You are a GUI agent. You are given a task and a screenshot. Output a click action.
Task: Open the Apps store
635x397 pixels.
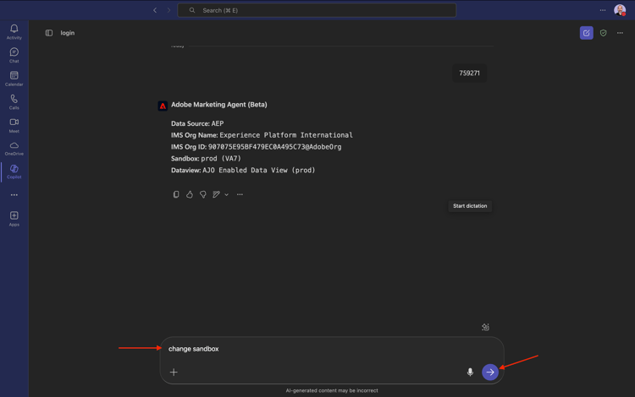[x=14, y=219]
